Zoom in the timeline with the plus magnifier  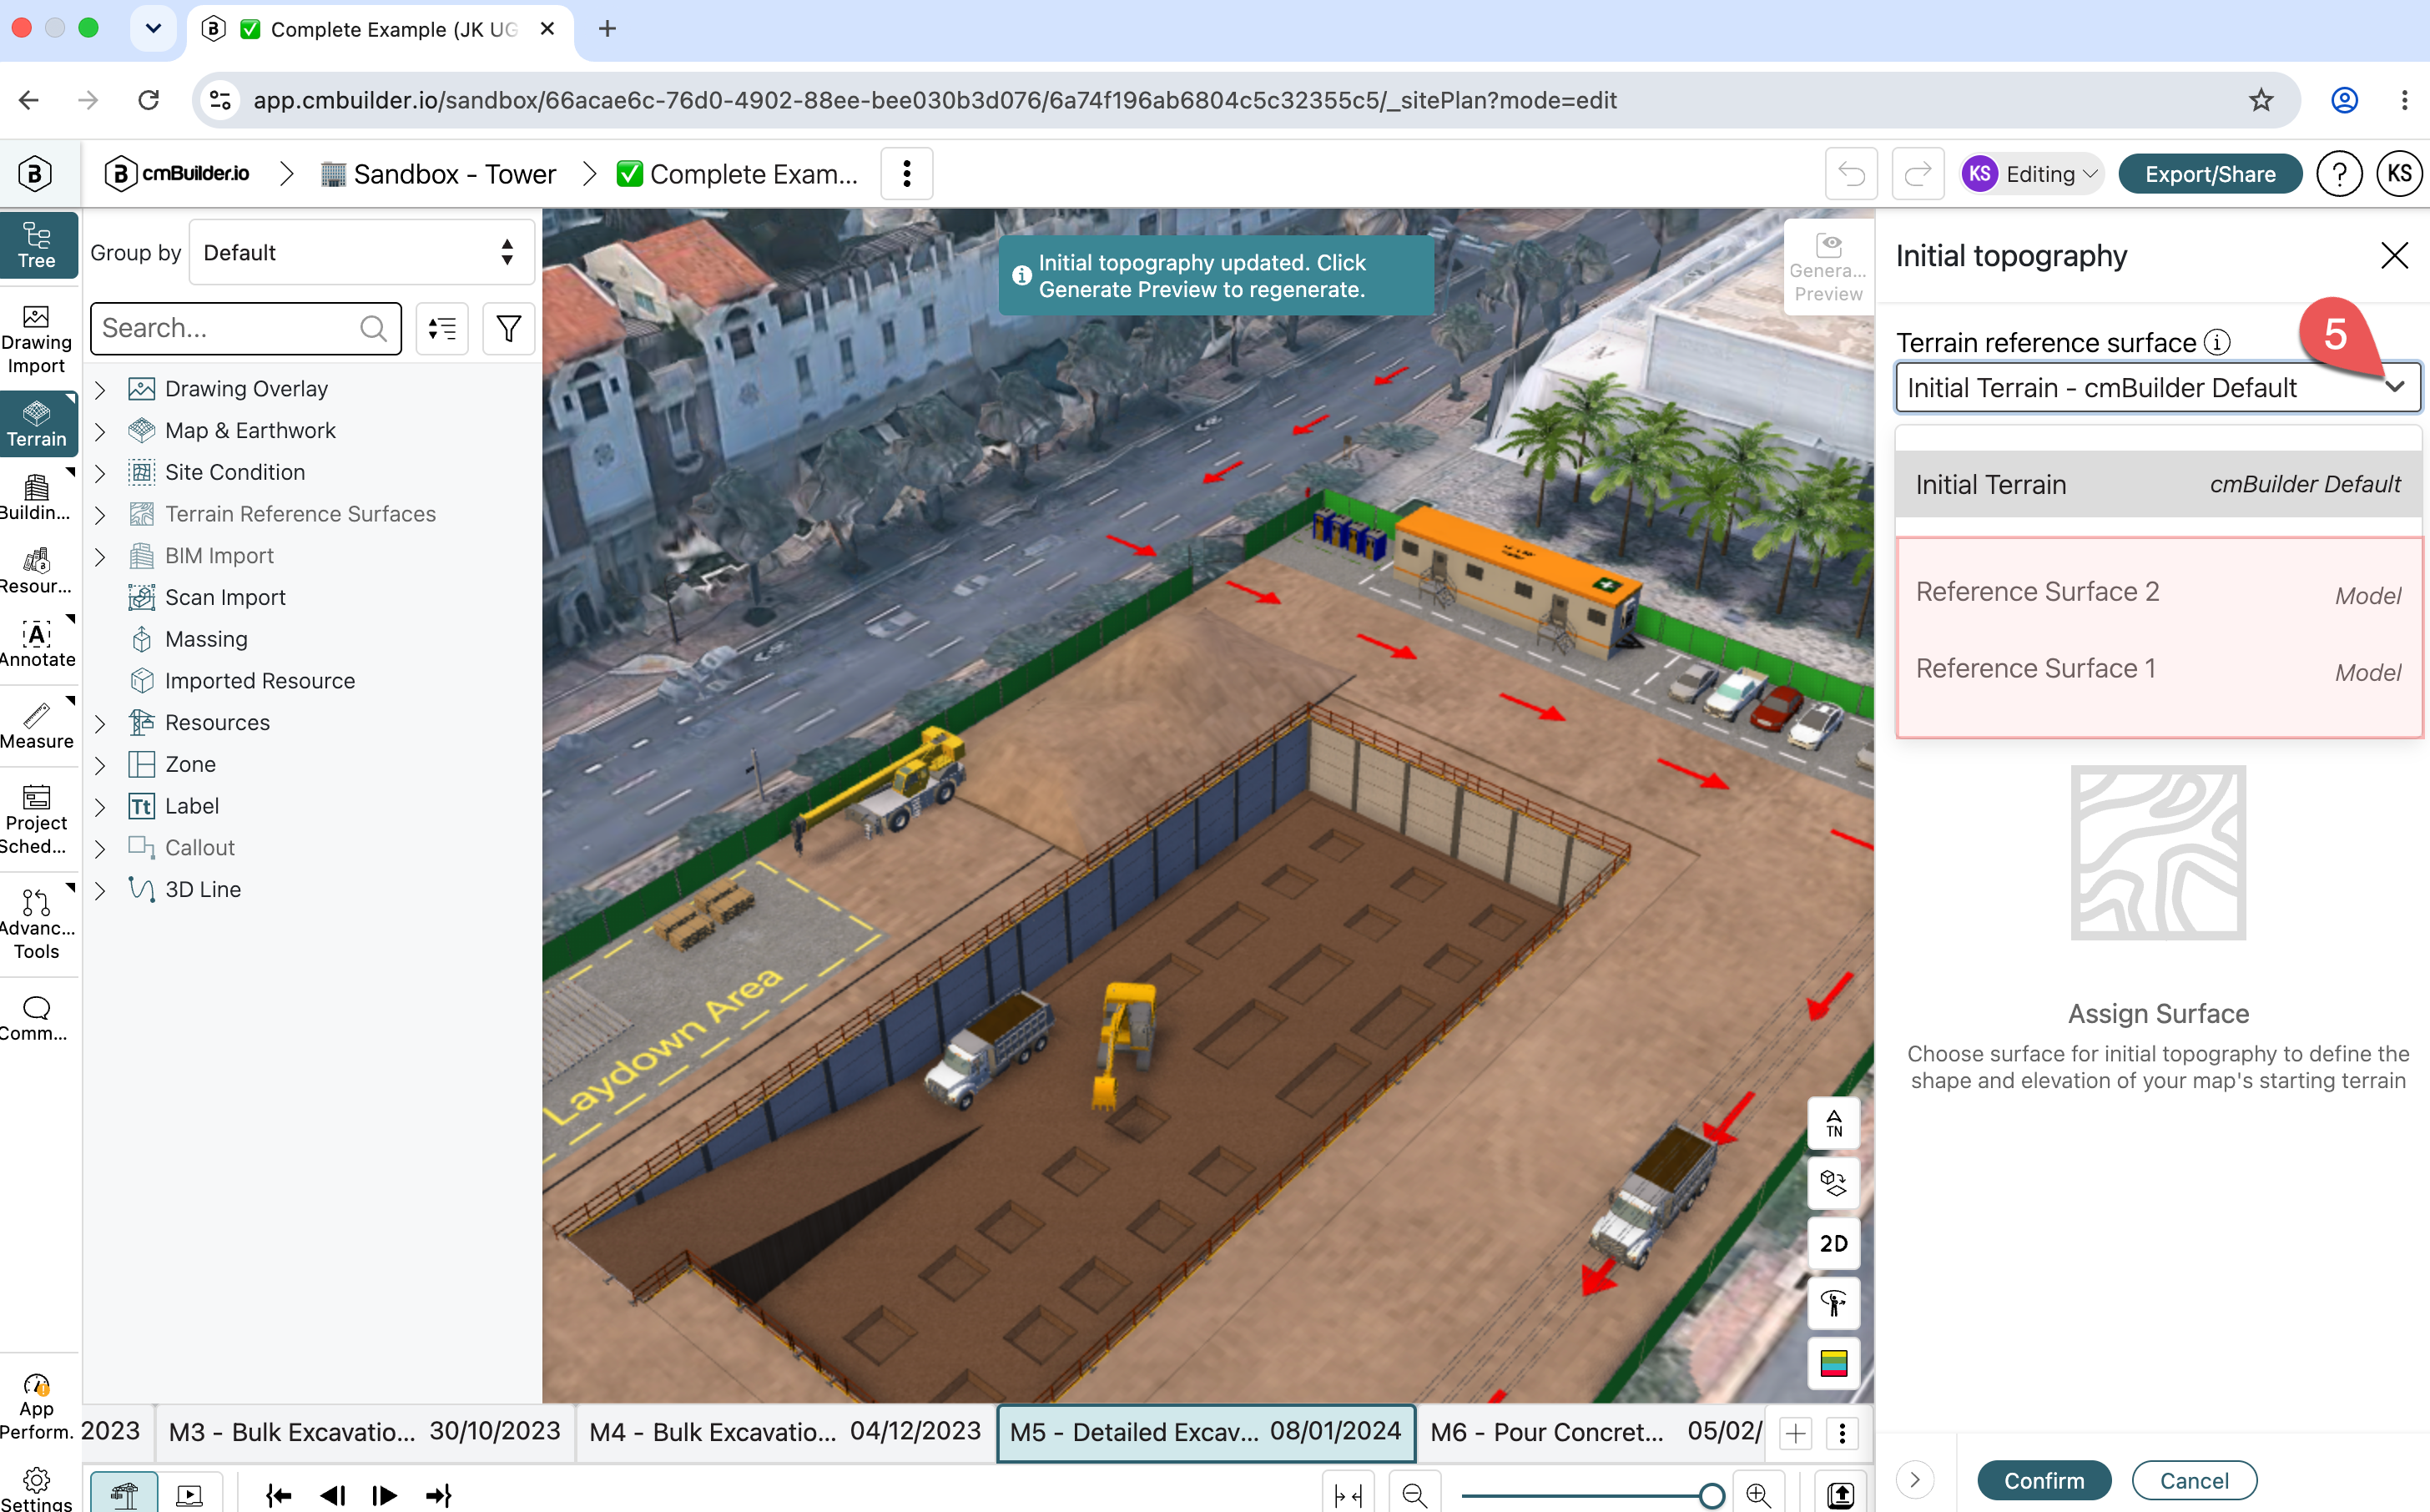[1758, 1495]
